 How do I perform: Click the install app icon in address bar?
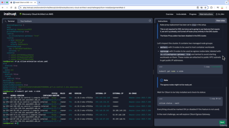click(198, 7)
